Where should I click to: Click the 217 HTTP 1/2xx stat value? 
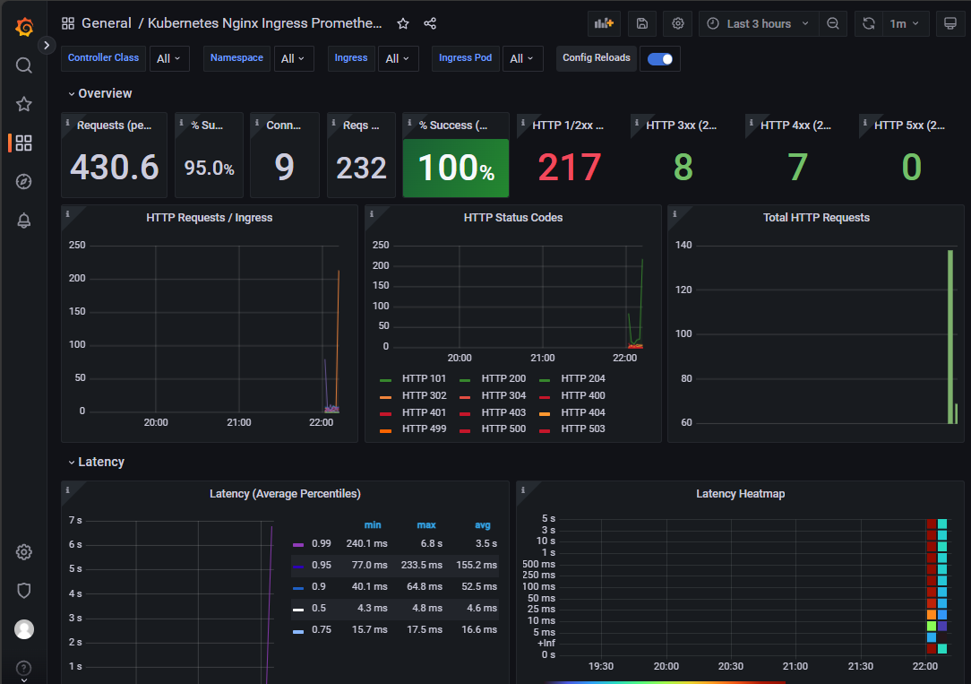coord(569,168)
